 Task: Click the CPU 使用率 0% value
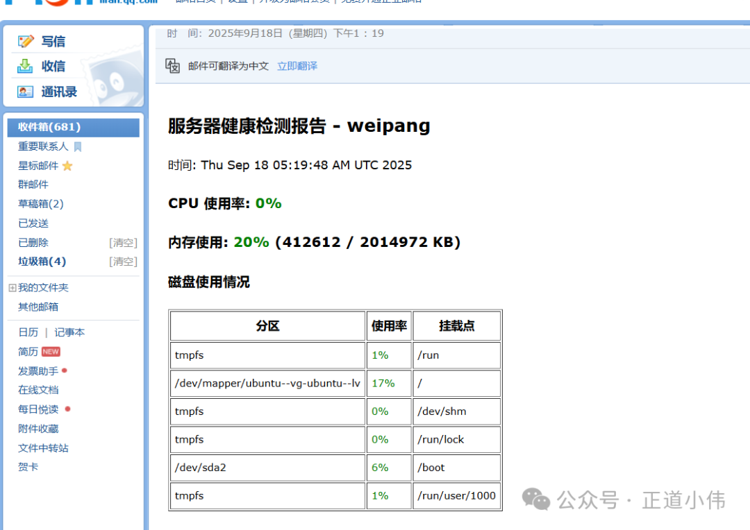click(x=268, y=203)
